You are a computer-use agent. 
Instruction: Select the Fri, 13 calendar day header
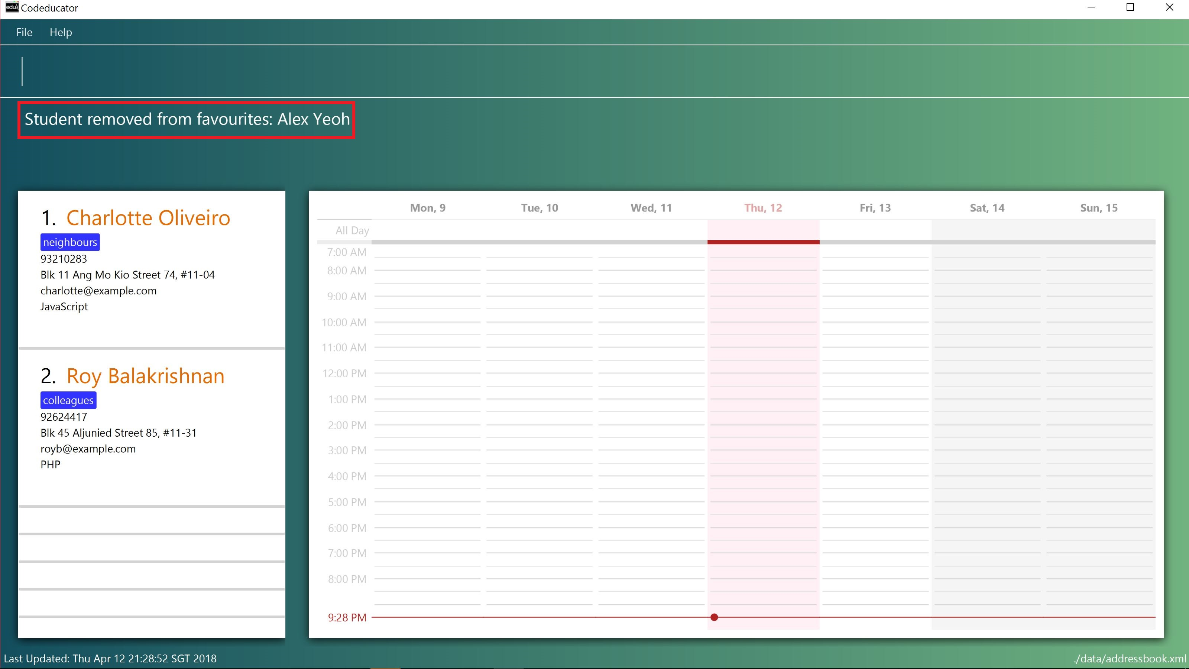click(875, 208)
